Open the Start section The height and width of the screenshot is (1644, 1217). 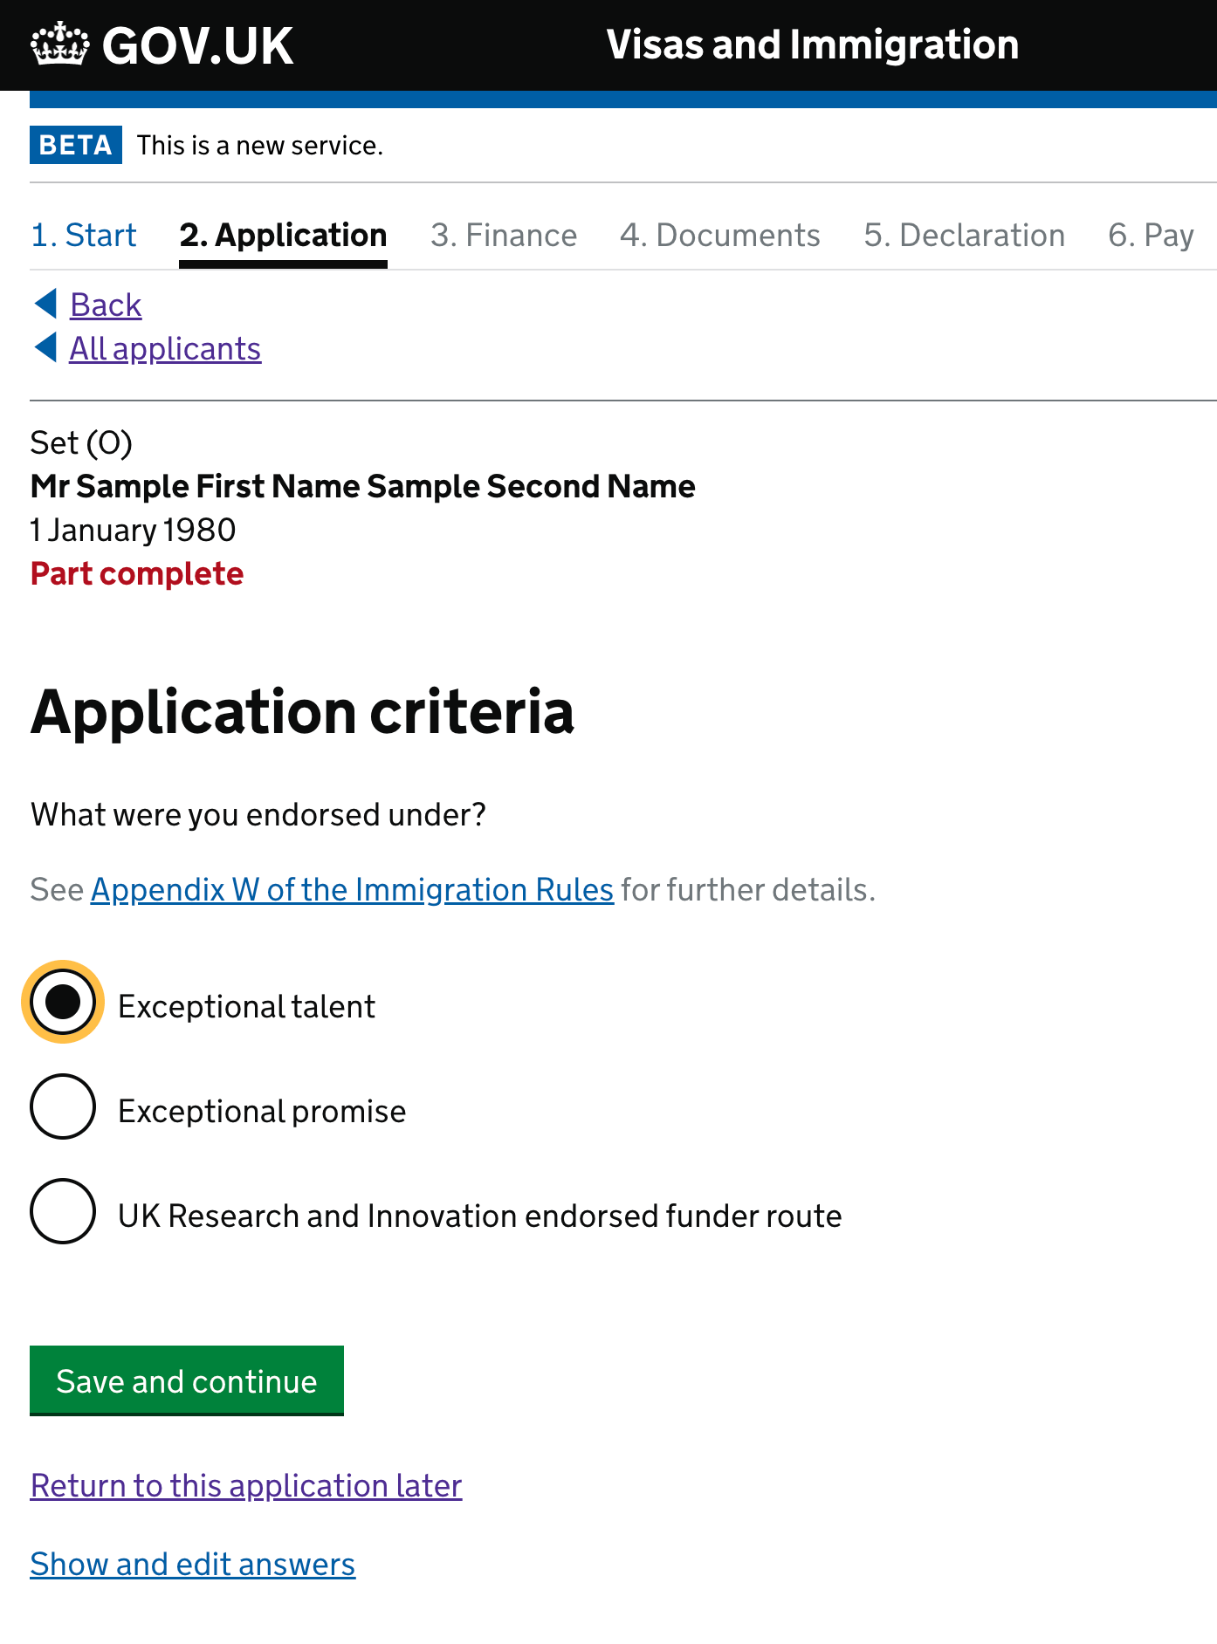click(x=83, y=235)
